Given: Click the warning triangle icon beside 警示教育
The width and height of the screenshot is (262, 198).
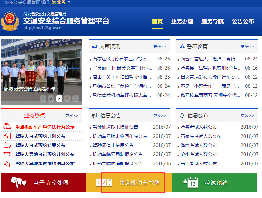Looking at the screenshot, I should (182, 46).
